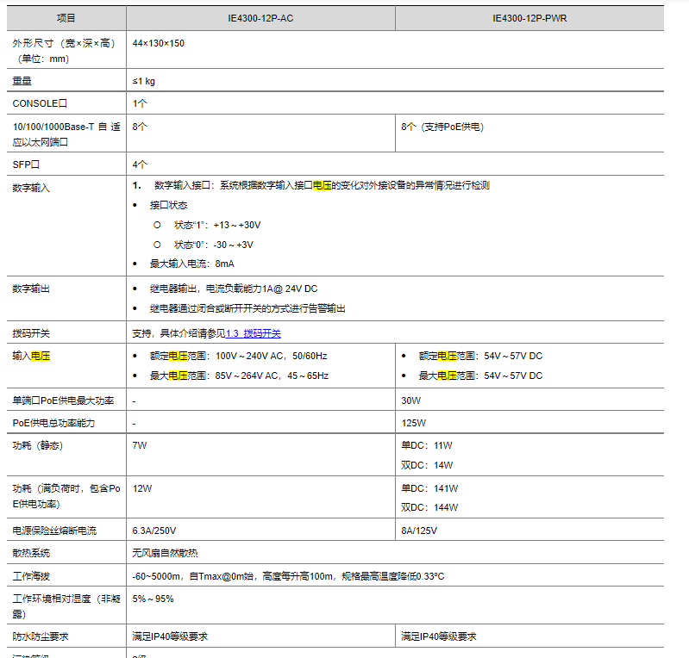Click 满足IP40等级要求 under IE4300-12P-PWR
689x658 pixels.
tap(439, 636)
